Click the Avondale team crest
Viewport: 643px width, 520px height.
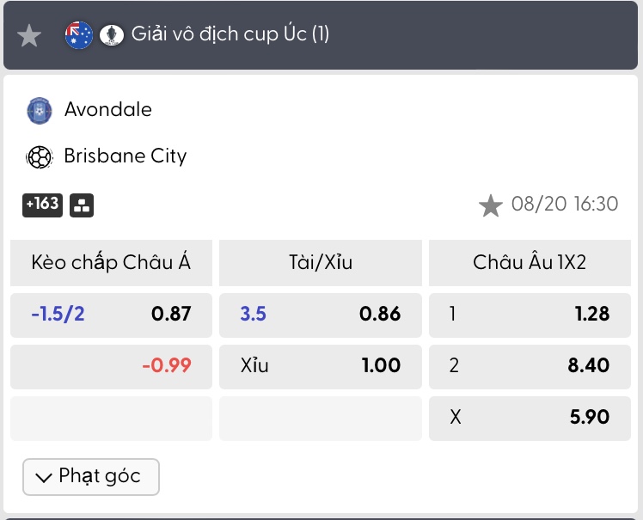pyautogui.click(x=39, y=110)
